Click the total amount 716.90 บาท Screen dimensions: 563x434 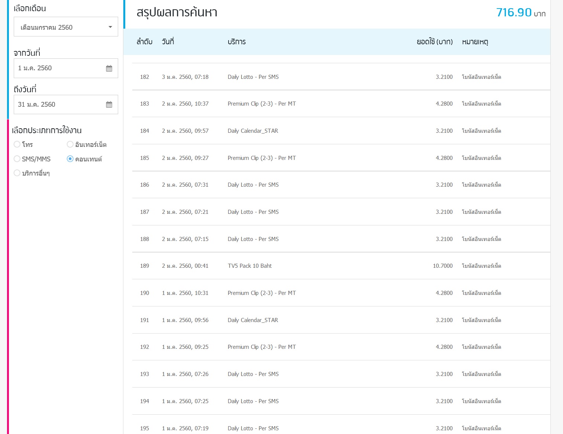point(521,13)
